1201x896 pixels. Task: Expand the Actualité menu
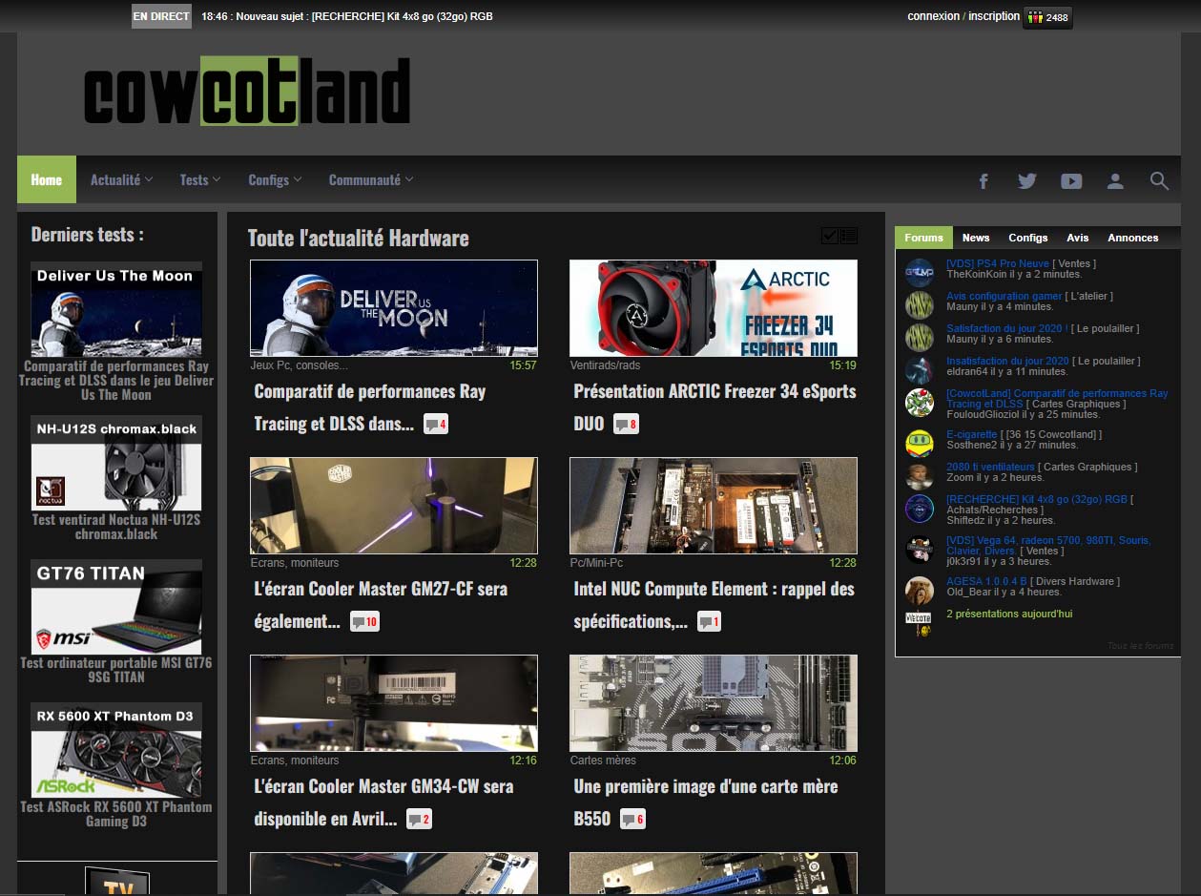click(121, 179)
